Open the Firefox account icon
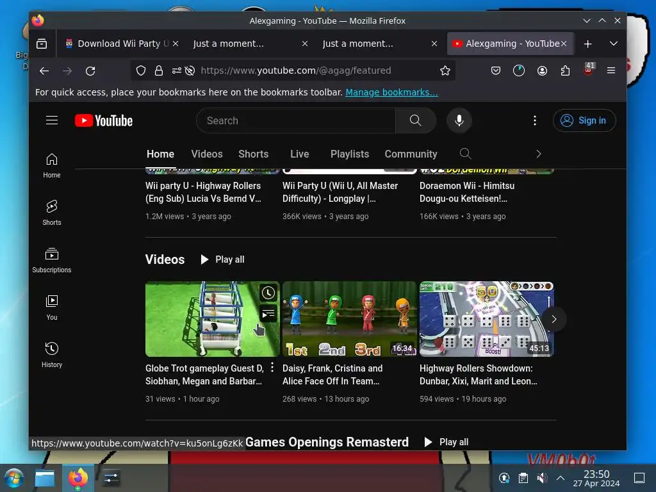 click(x=542, y=70)
